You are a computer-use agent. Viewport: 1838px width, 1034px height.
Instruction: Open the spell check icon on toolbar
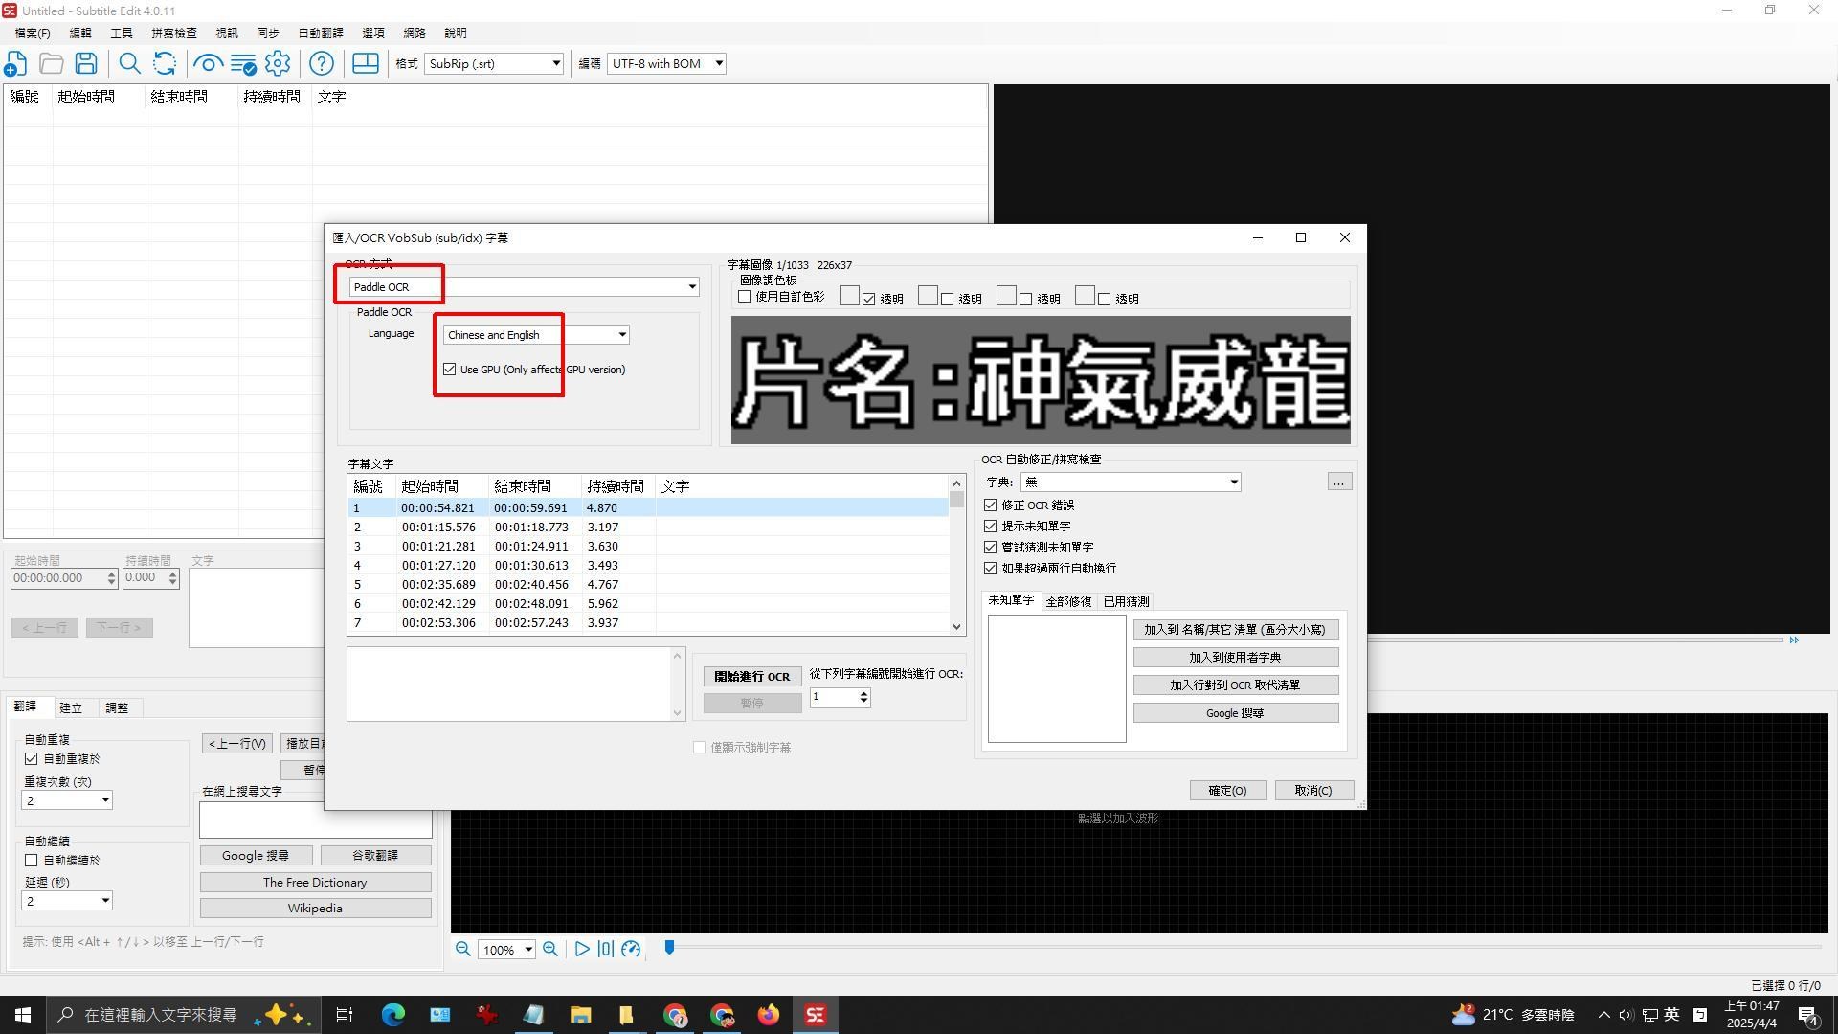242,63
